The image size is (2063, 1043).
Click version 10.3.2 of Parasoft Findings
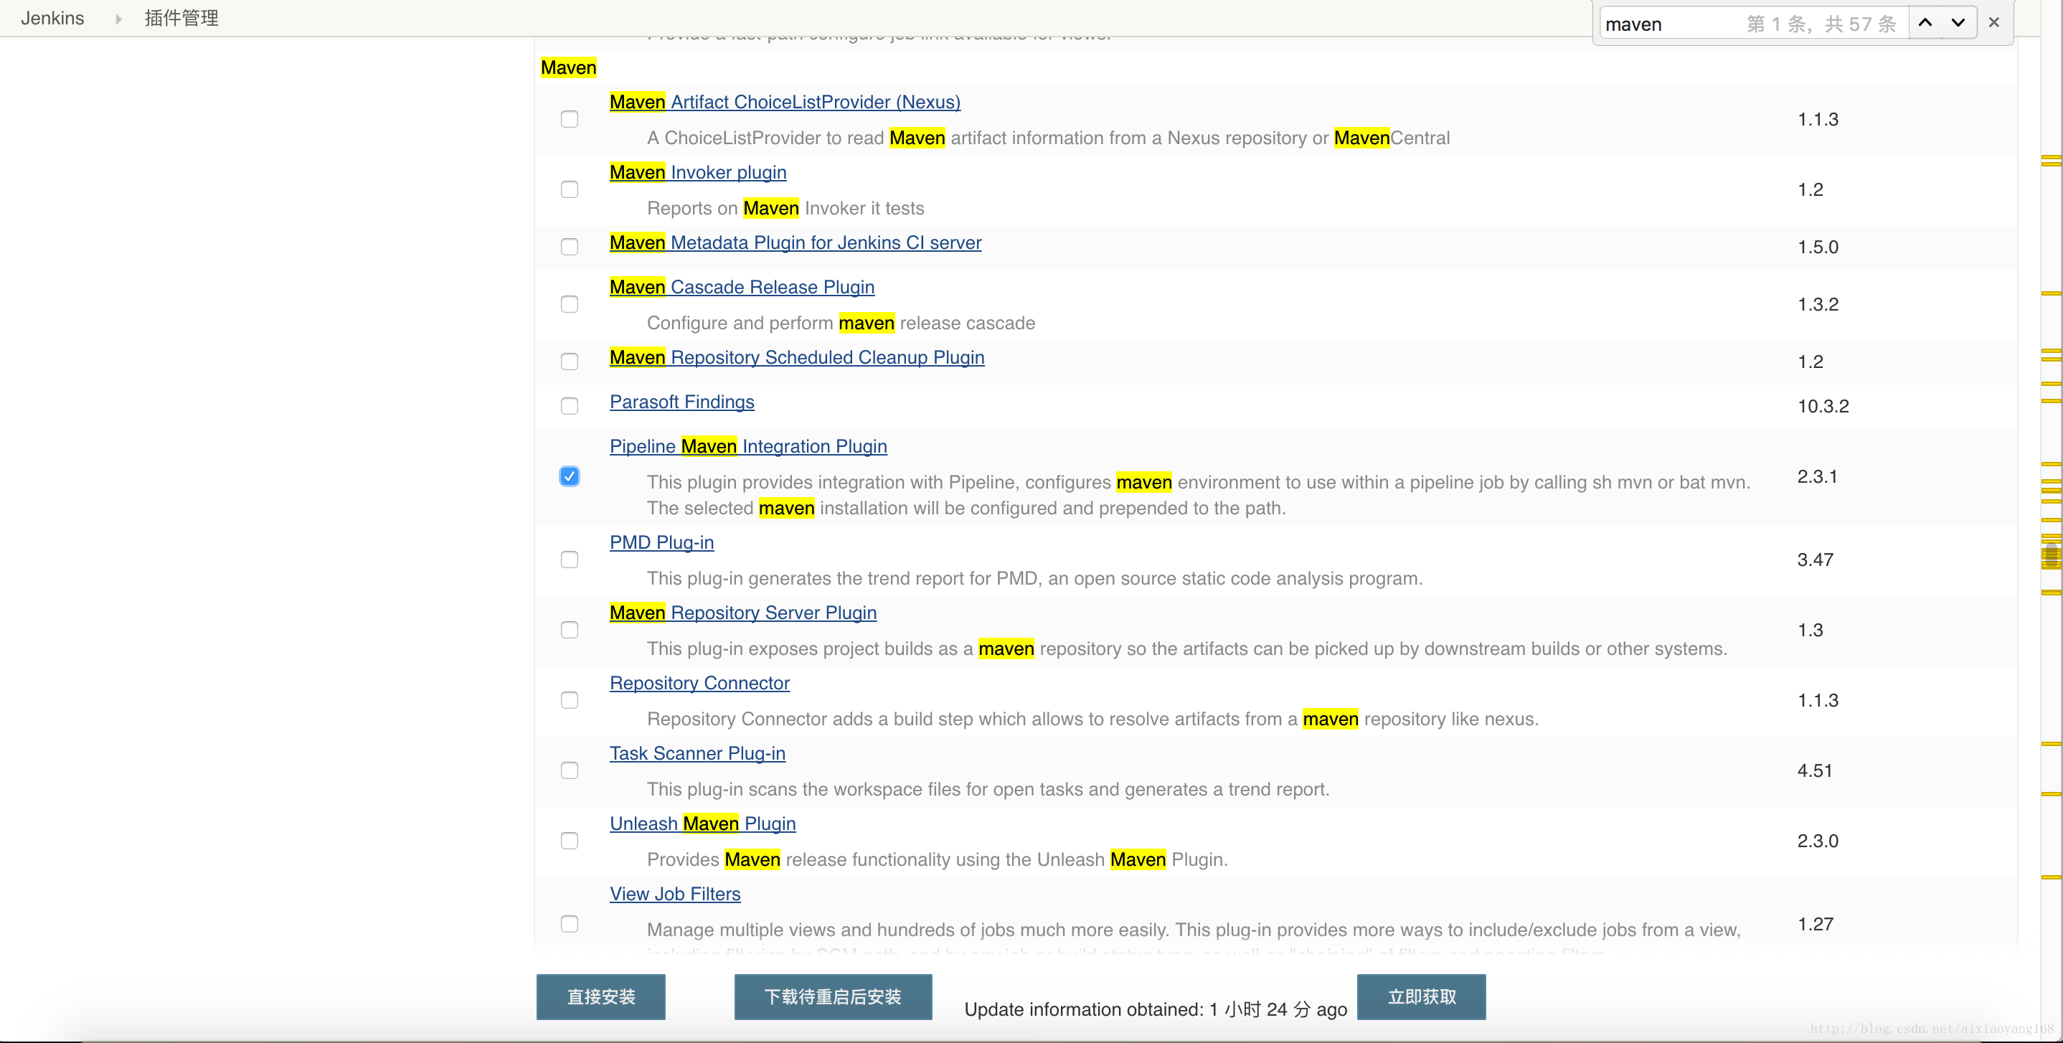tap(1823, 406)
